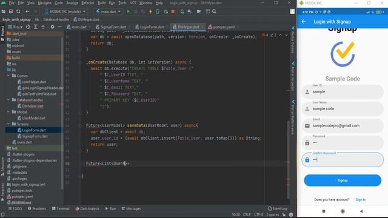Screen dimensions: 388x218
Task: Click the Flutter Hot Reload lightning icon
Action: (150, 12)
